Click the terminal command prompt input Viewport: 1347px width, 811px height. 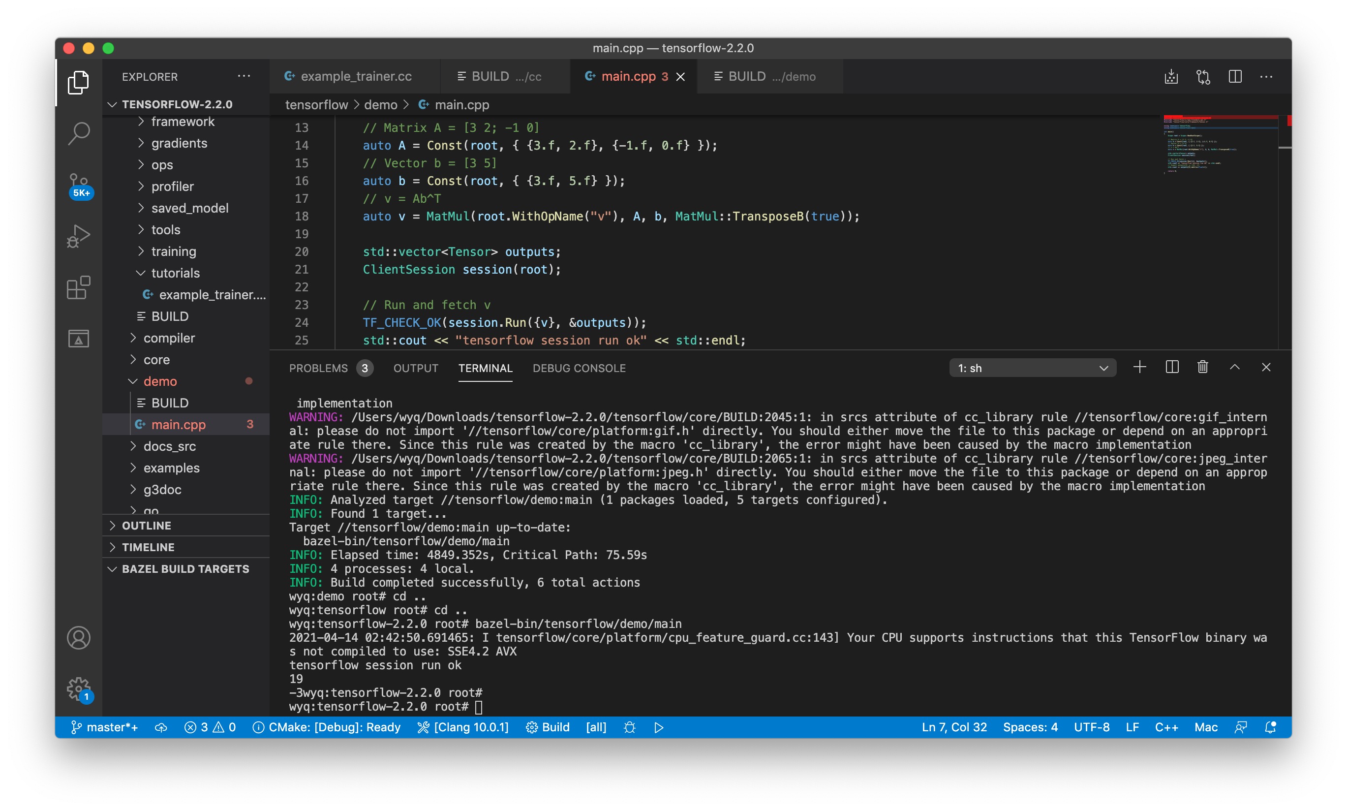click(x=479, y=707)
